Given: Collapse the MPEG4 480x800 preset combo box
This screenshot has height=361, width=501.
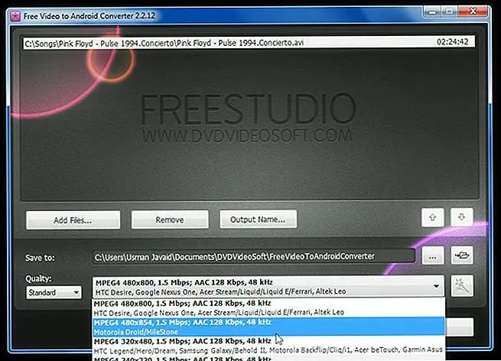Looking at the screenshot, I should 436,287.
